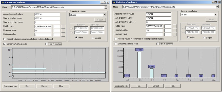This screenshot has height=92, width=222.
Task: Click Sum of negative values field, right window
Action: [x=158, y=22]
